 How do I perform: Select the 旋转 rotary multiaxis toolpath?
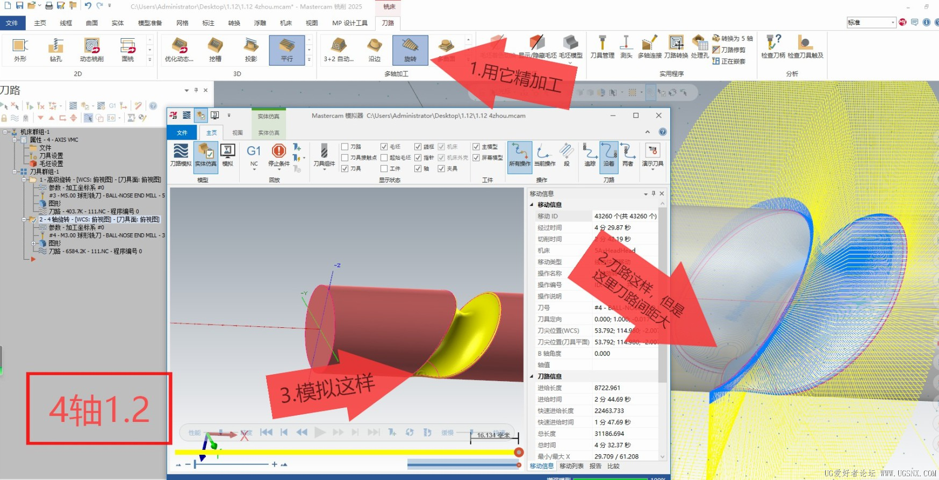tap(410, 51)
